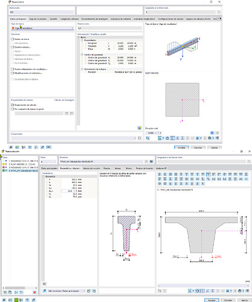Image resolution: width=252 pixels, height=302 pixels.
Task: Click the print icon in lower section toolbar
Action: [x=240, y=291]
